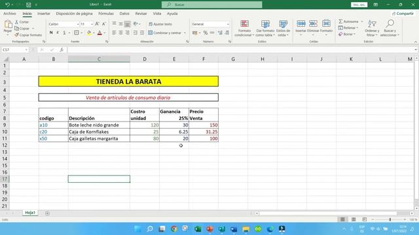Click the increase decimals icon
The height and width of the screenshot is (235, 419).
220,33
